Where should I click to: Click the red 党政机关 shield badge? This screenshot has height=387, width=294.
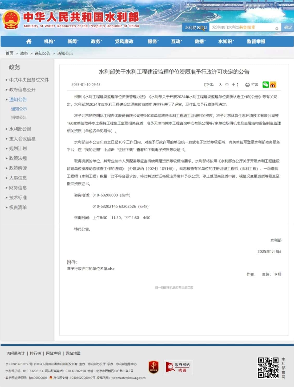click(154, 367)
